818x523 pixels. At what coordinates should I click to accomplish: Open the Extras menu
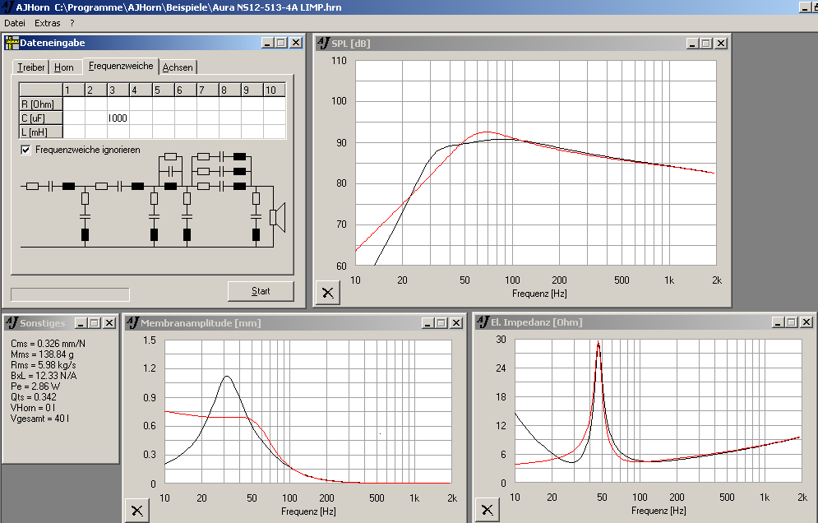click(47, 23)
